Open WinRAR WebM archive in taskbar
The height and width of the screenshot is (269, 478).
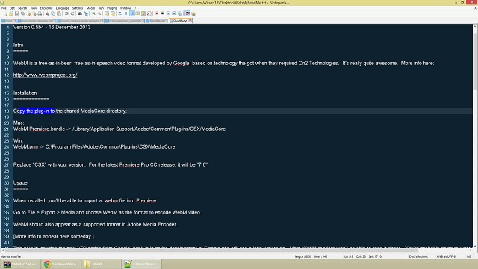pyautogui.click(x=20, y=264)
